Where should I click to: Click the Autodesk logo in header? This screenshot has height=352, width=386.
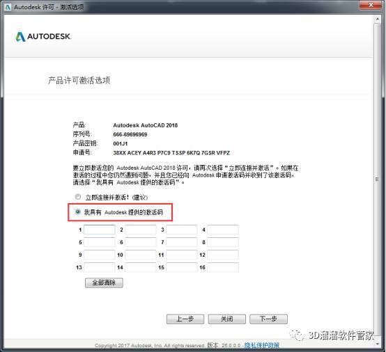[x=43, y=37]
